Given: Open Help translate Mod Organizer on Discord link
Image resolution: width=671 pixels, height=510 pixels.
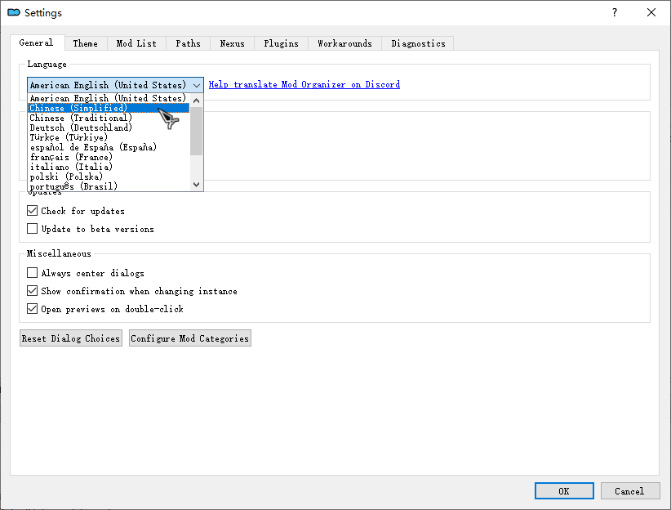Looking at the screenshot, I should (304, 84).
